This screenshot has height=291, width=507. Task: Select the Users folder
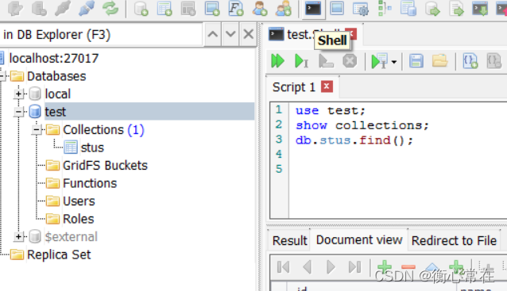79,201
